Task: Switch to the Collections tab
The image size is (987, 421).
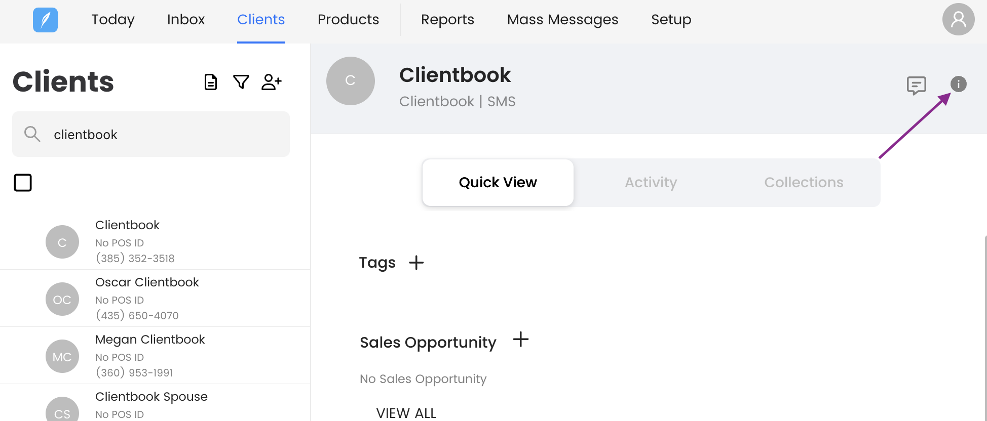Action: pos(804,183)
